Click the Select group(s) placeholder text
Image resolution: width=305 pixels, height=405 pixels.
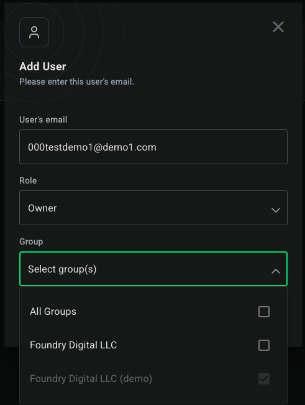click(62, 269)
